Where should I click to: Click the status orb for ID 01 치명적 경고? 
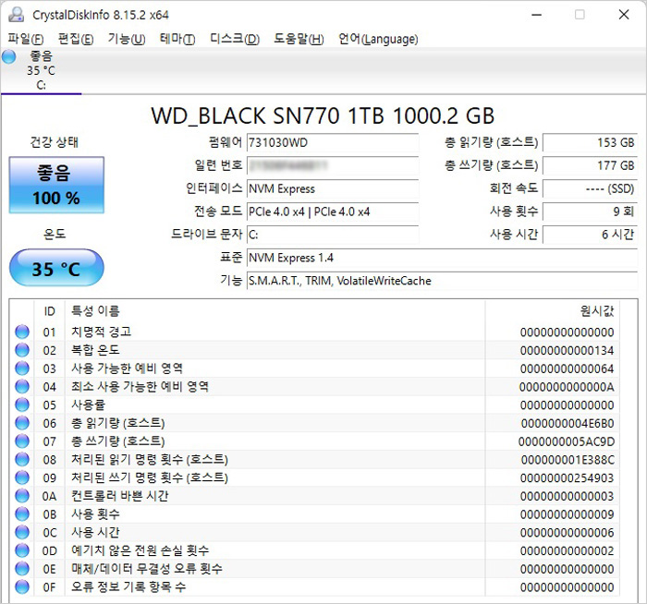tap(22, 332)
